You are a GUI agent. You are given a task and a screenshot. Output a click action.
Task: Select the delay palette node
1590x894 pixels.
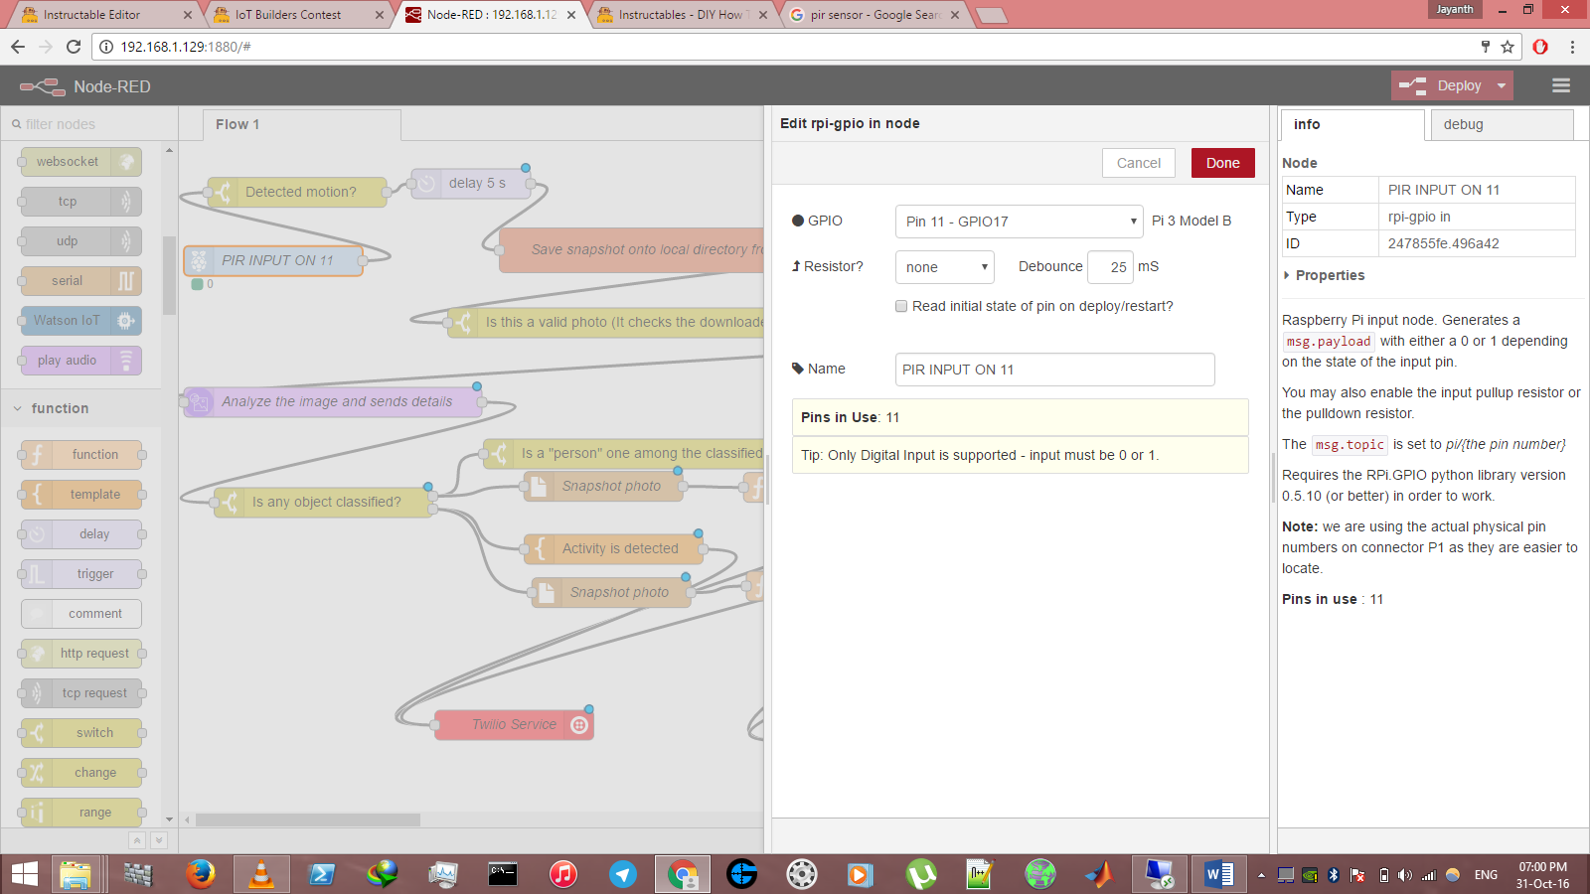point(81,534)
